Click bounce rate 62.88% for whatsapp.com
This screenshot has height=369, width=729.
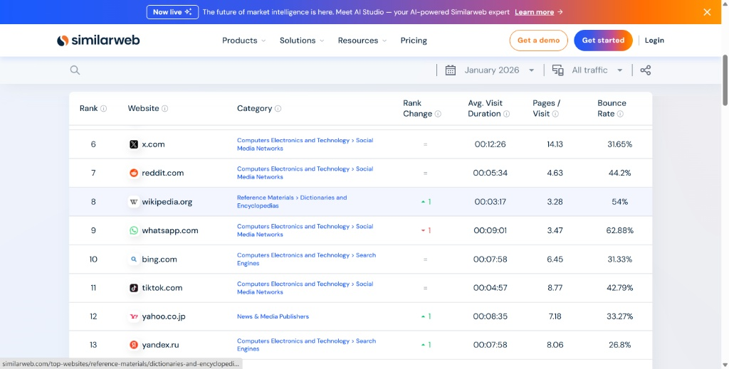620,230
